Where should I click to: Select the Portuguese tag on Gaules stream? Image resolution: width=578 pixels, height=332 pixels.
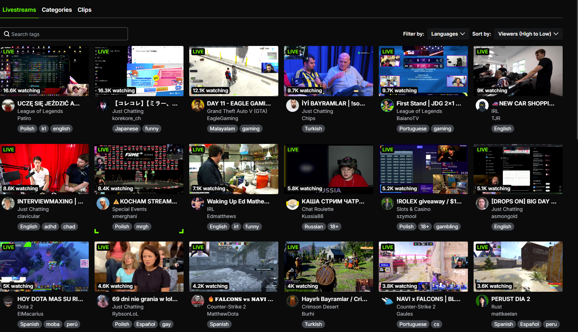[x=413, y=324]
